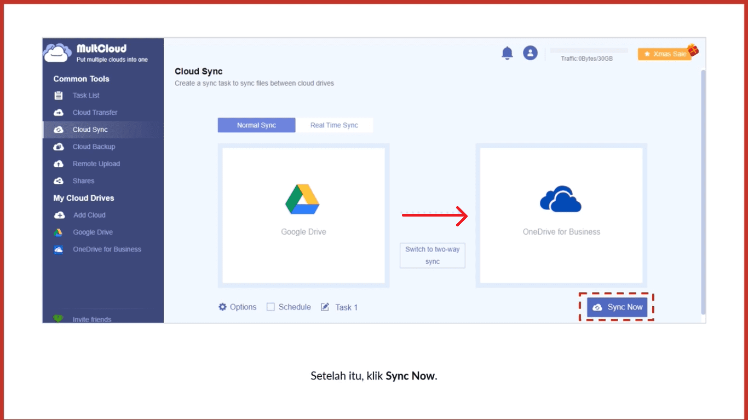Select the OneDrive for Business target box
Image resolution: width=748 pixels, height=420 pixels.
561,215
